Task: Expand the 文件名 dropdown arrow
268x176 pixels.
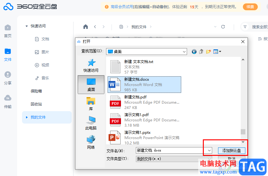Action: pyautogui.click(x=209, y=151)
